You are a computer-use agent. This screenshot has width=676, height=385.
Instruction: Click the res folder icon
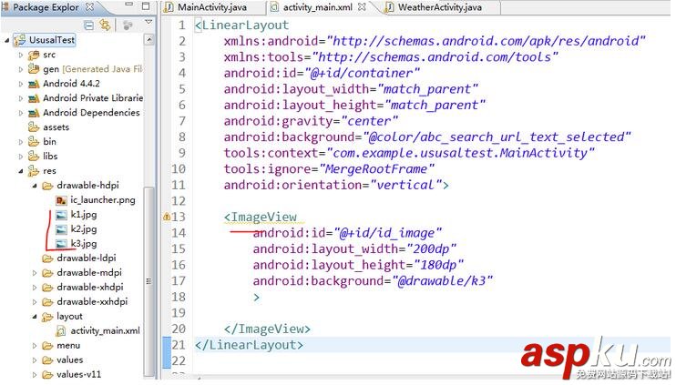click(x=34, y=171)
